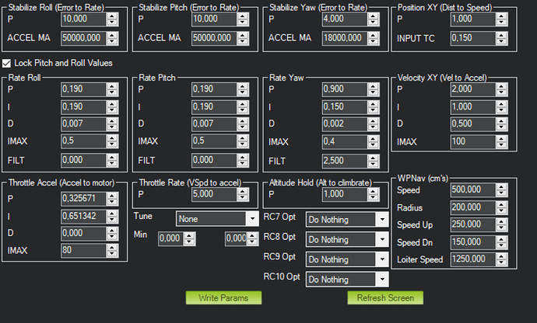Step the Position XY INPUT TC spinner
Viewport: 537px width, 323px height.
[501, 38]
